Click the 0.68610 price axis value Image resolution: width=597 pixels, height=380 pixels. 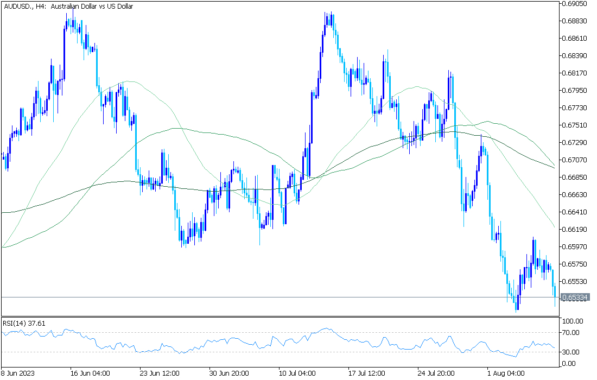click(x=575, y=39)
